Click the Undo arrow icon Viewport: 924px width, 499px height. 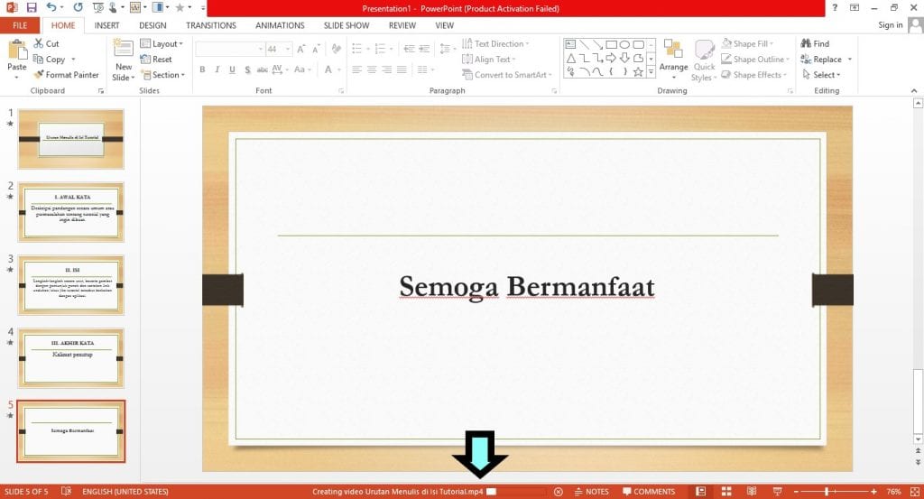[52, 7]
